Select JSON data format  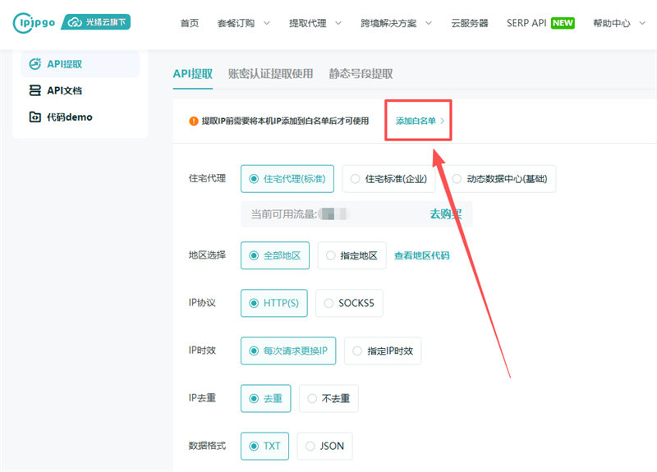click(x=324, y=446)
